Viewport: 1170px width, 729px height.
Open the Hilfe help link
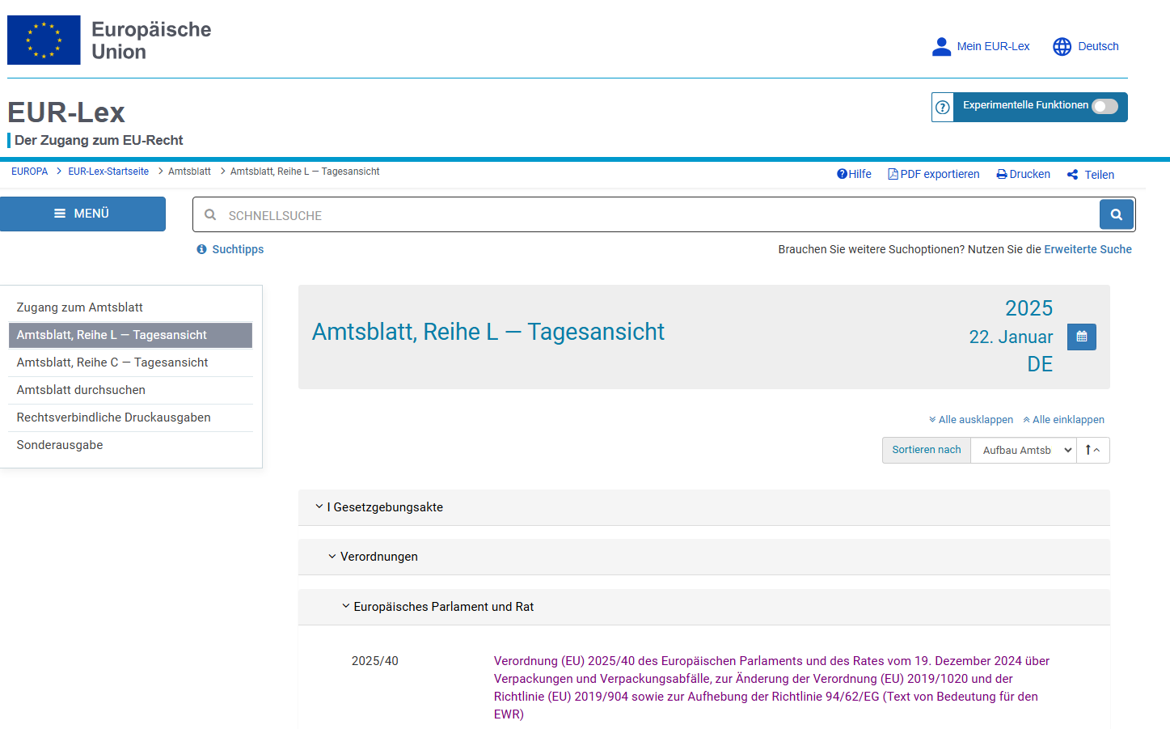pos(854,174)
